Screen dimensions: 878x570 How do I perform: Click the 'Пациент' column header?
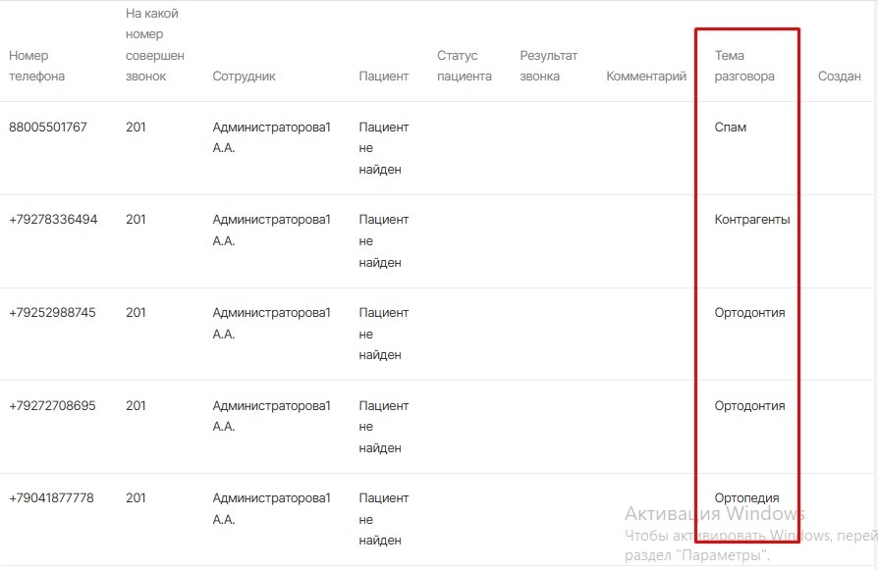click(383, 77)
